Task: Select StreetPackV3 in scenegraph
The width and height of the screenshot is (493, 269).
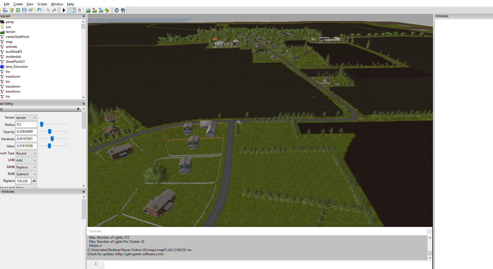Action: point(15,62)
